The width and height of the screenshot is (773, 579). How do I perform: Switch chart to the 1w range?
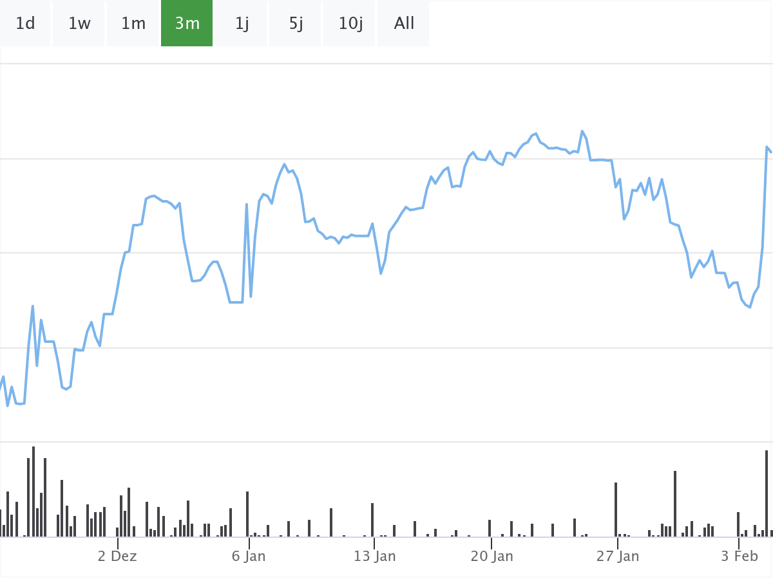[x=79, y=24]
